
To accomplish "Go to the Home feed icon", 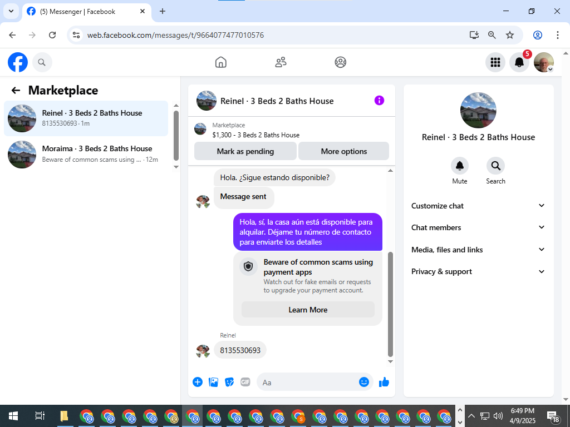I will coord(220,62).
